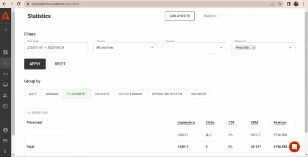Open the dashboard grid icon in sidebar
The width and height of the screenshot is (308, 157).
(x=6, y=52)
